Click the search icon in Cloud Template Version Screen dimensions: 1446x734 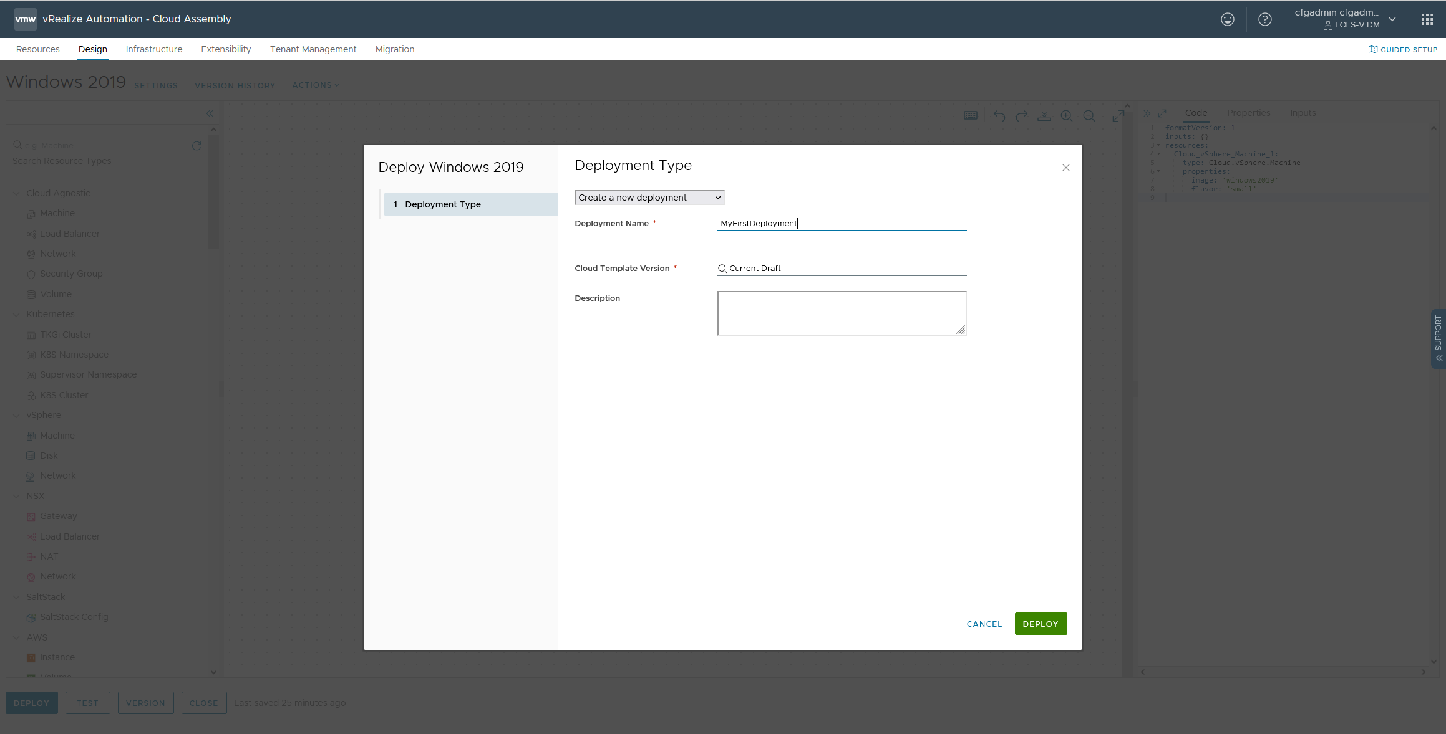tap(722, 269)
